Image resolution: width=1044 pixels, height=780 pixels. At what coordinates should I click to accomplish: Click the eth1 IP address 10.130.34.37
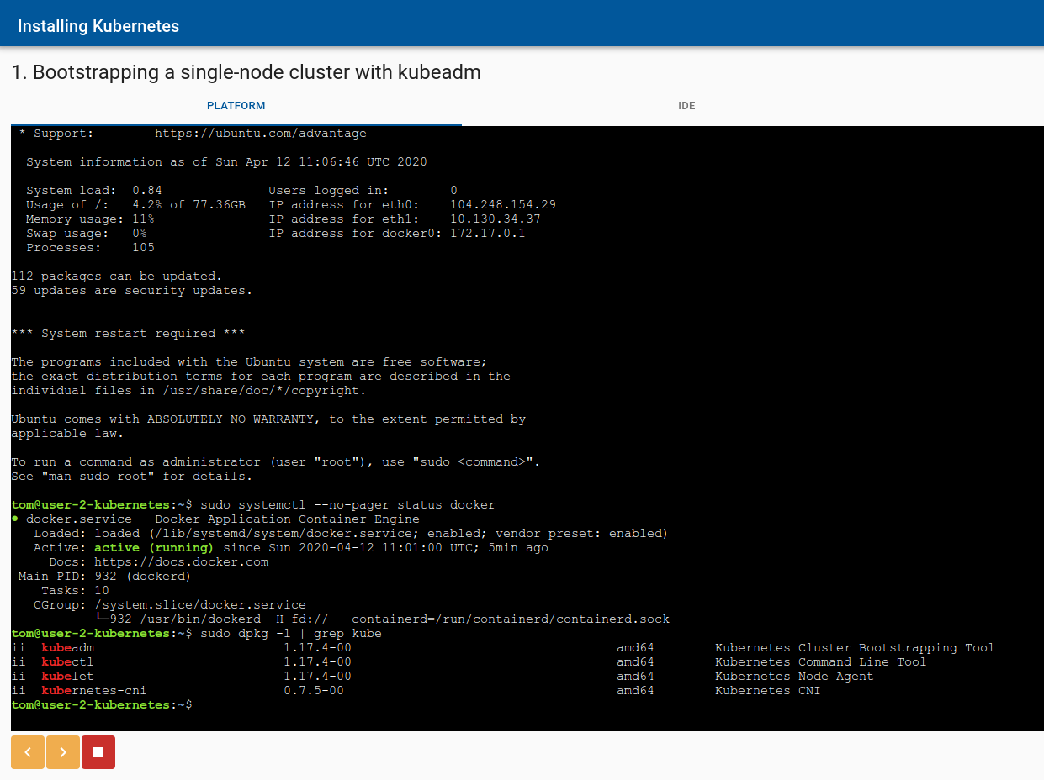tap(496, 219)
